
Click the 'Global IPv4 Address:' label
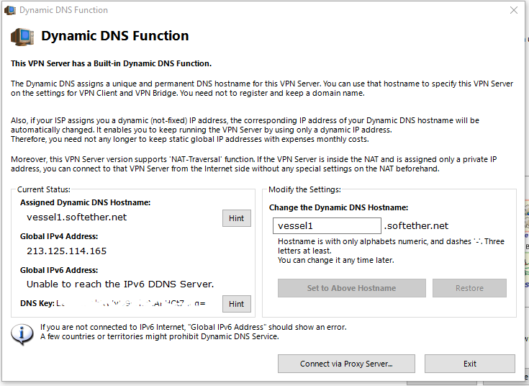point(59,236)
